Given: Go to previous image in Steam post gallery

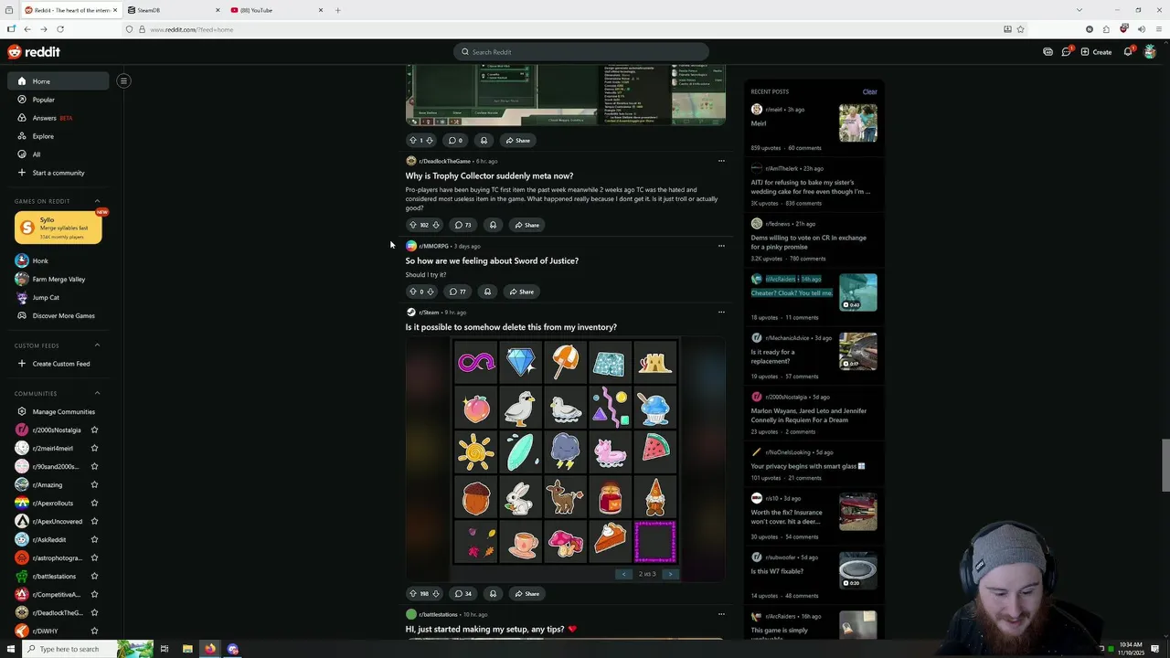Looking at the screenshot, I should click(x=624, y=574).
